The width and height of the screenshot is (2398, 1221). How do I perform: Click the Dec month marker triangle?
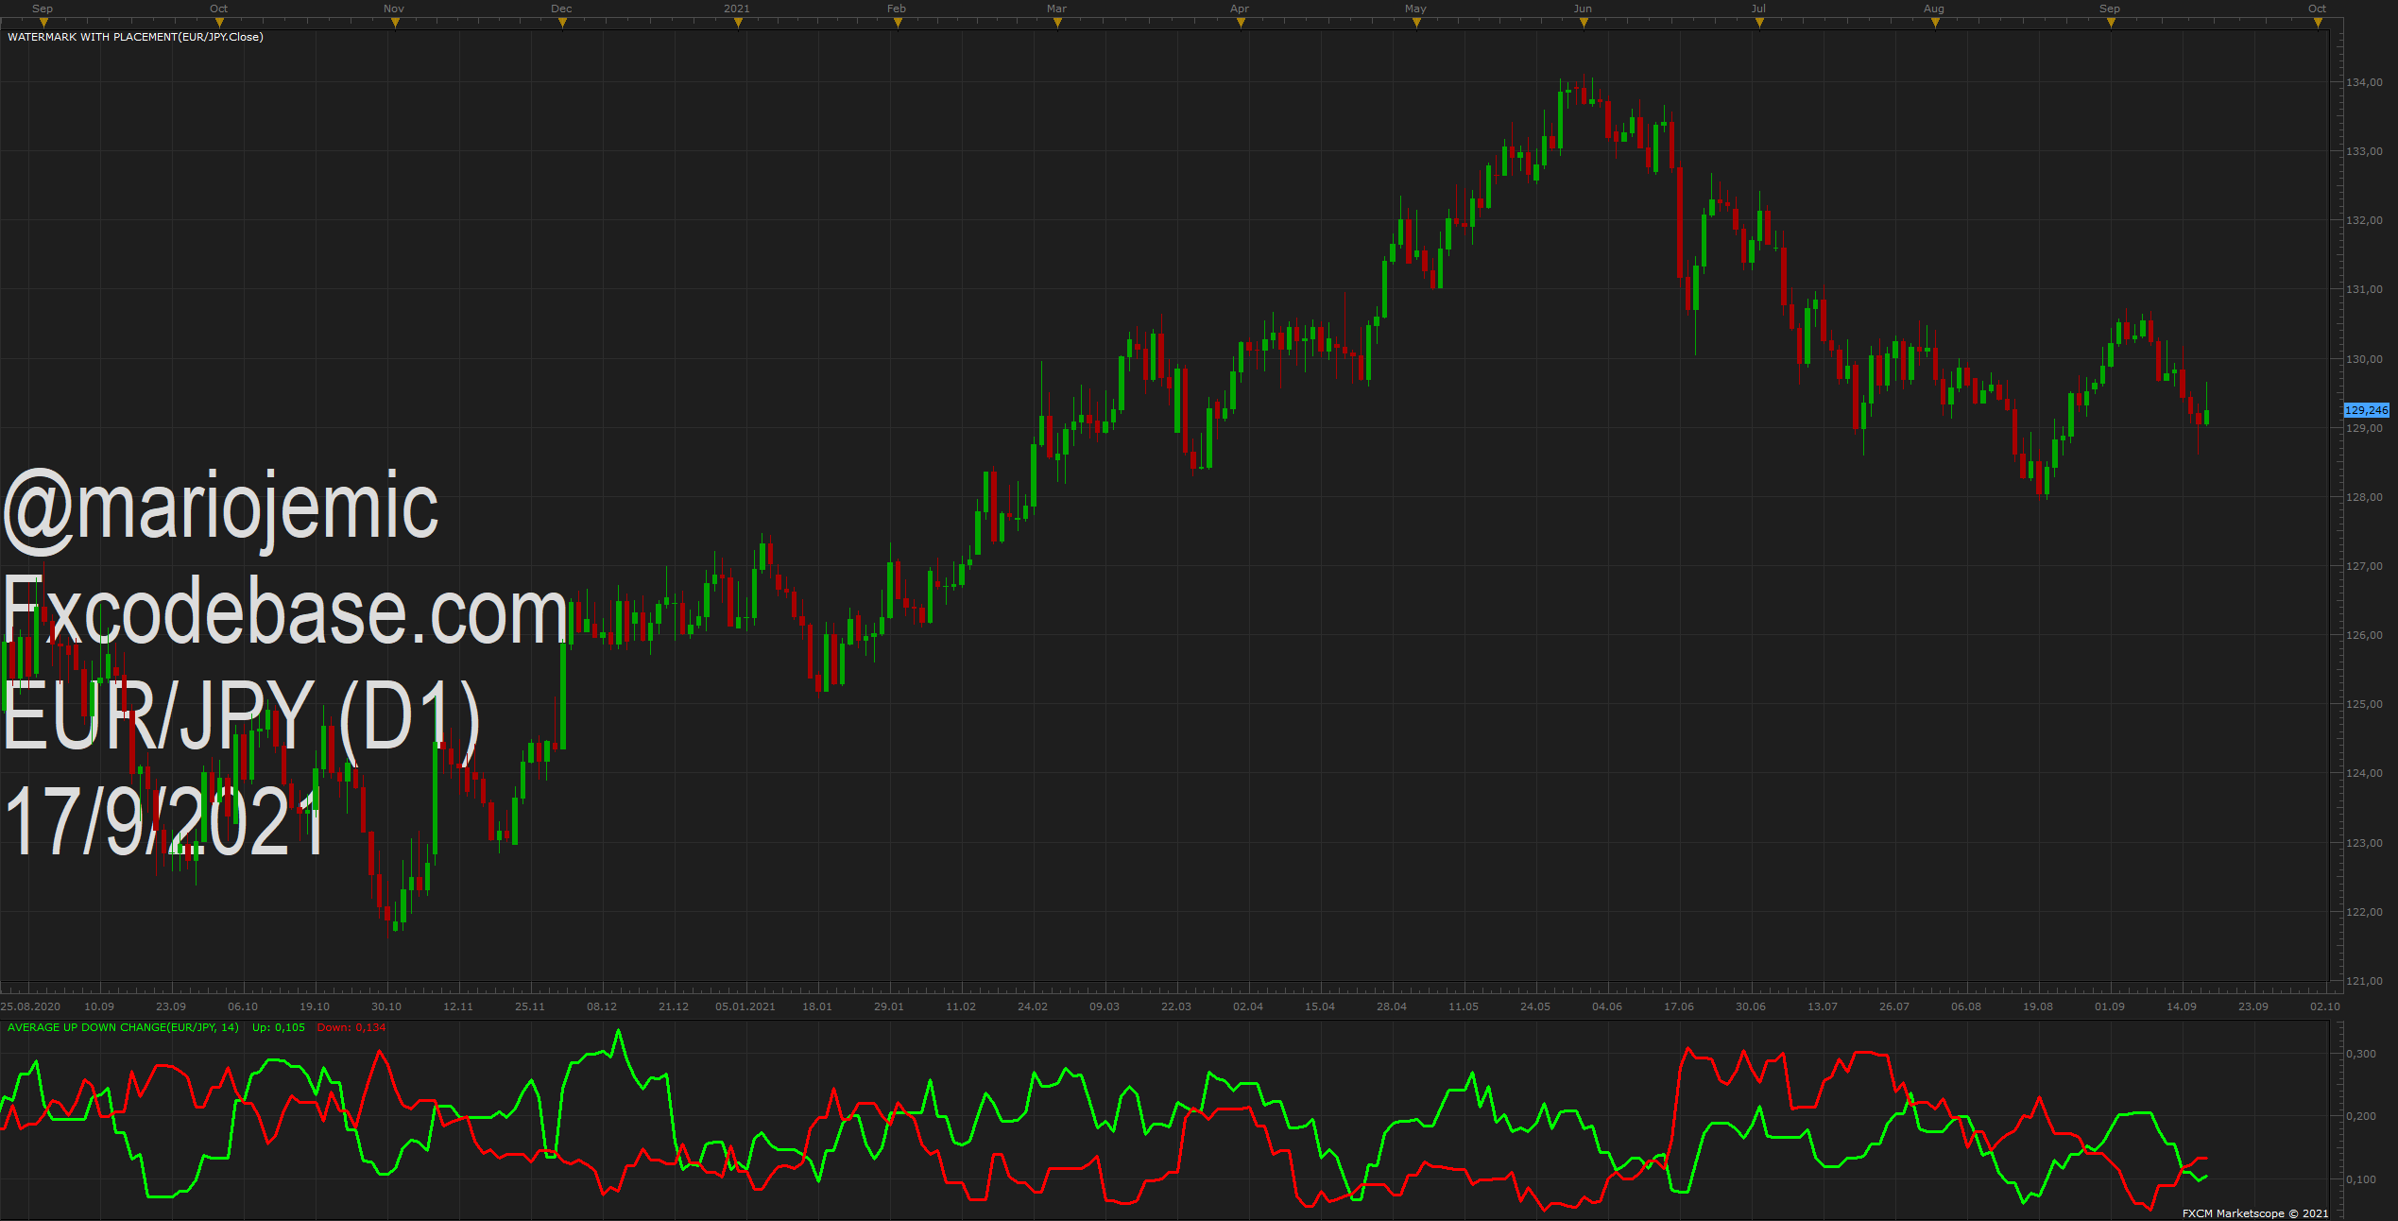(562, 23)
